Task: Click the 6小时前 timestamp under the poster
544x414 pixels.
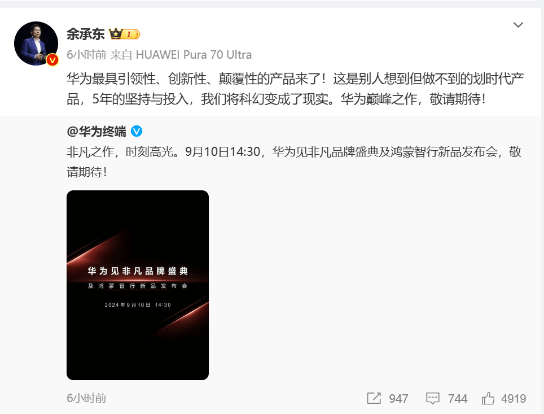Action: 86,398
